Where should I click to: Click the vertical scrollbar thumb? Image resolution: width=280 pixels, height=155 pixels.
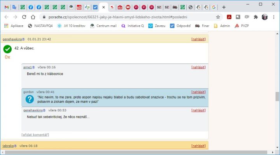[x=277, y=97]
